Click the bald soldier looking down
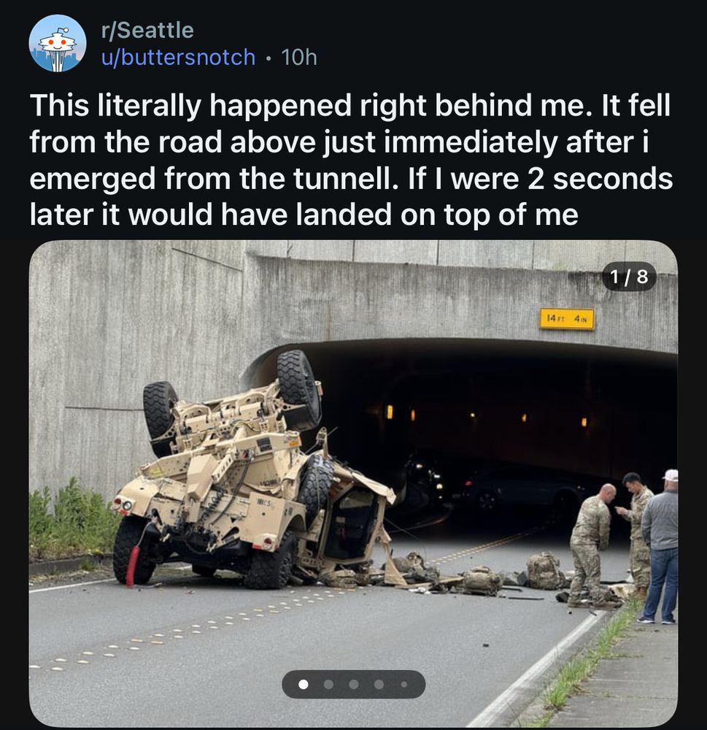 591,545
